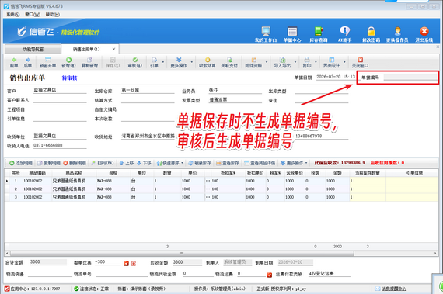Click the 保存 save icon
This screenshot has width=443, height=294.
[x=113, y=63]
